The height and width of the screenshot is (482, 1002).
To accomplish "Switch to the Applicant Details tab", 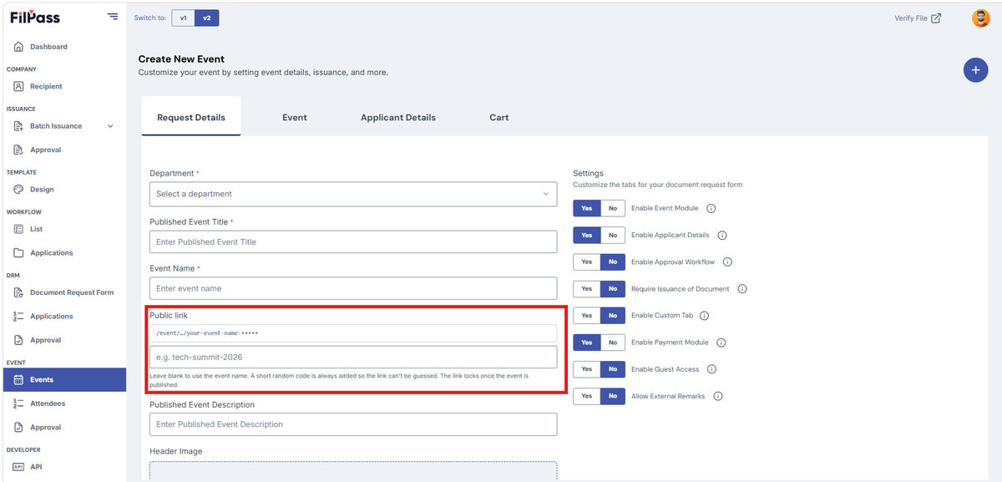I will click(x=398, y=118).
